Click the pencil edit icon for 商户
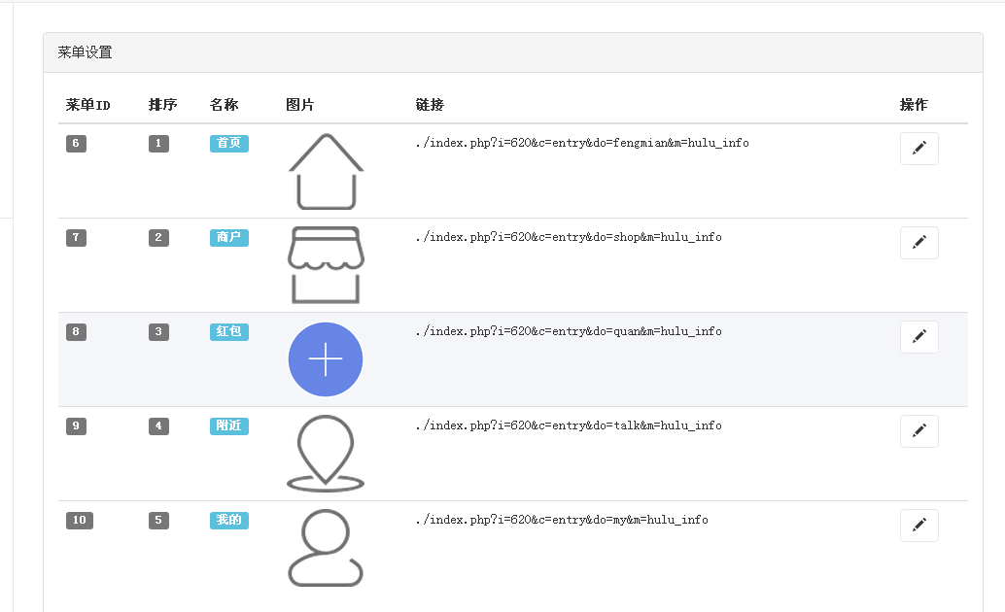 (x=918, y=243)
